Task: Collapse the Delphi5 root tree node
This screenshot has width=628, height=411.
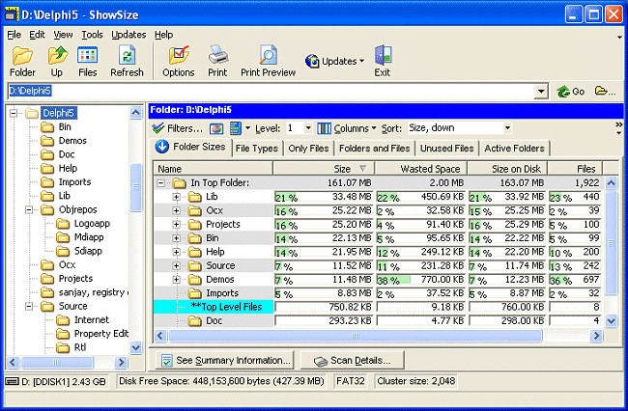Action: coord(14,113)
